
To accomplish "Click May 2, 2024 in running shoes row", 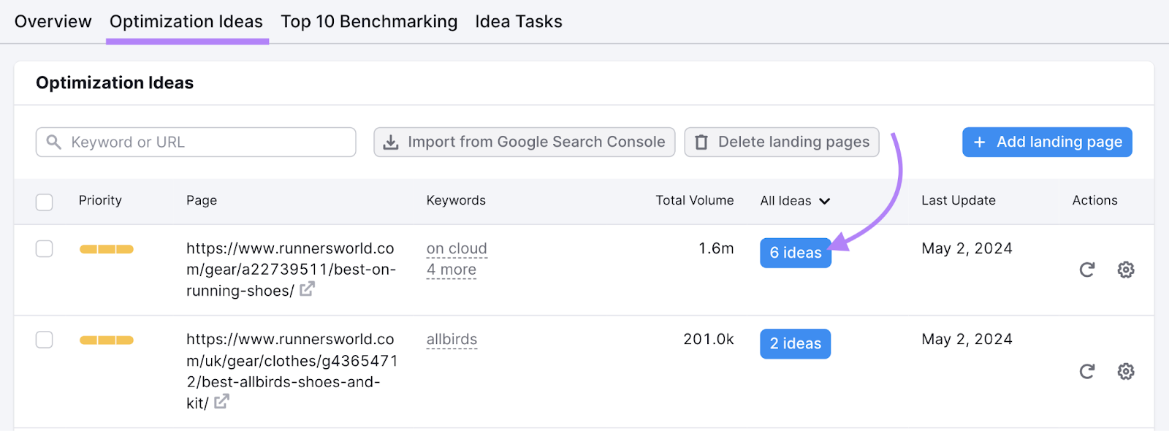I will click(967, 248).
